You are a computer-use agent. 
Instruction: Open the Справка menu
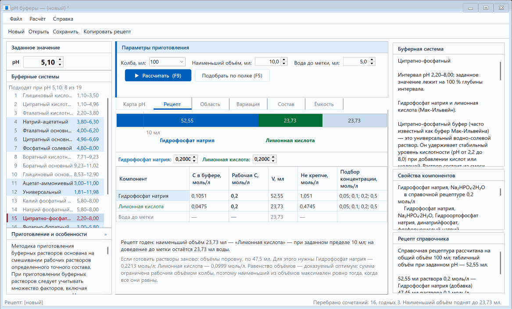tap(63, 19)
